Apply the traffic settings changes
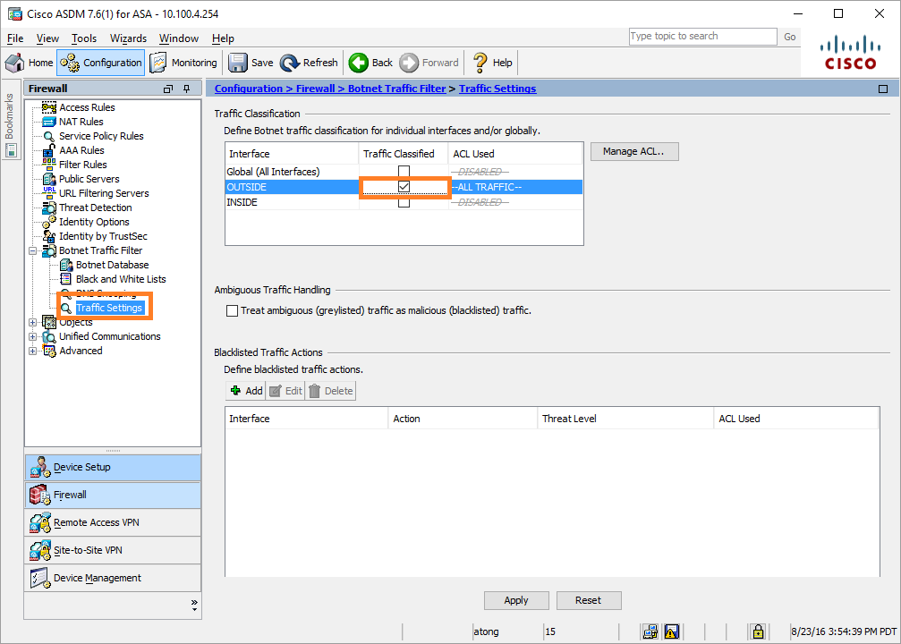Viewport: 901px width, 644px height. (x=516, y=600)
